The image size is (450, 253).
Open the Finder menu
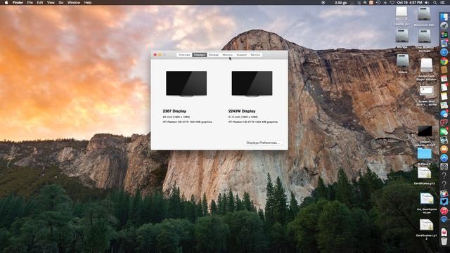pyautogui.click(x=18, y=3)
